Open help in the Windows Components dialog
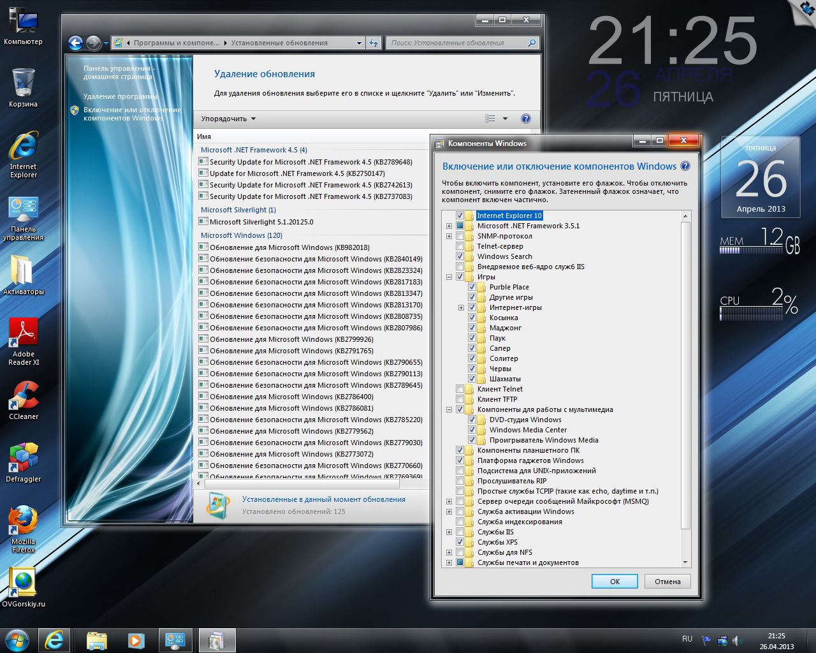Screen dimensions: 816x653 (x=685, y=166)
